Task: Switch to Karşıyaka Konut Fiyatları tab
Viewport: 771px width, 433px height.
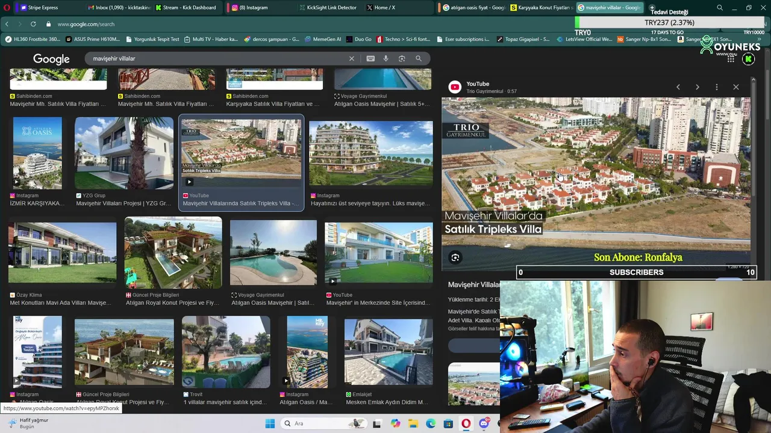Action: click(x=540, y=7)
